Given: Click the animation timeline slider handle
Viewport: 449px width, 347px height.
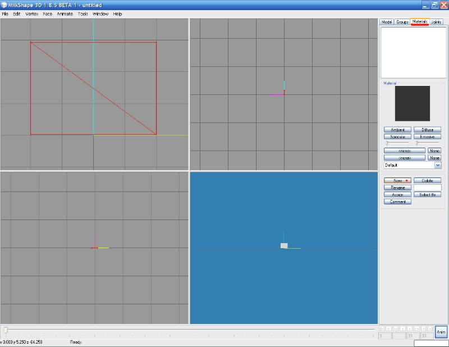Looking at the screenshot, I should [x=6, y=330].
